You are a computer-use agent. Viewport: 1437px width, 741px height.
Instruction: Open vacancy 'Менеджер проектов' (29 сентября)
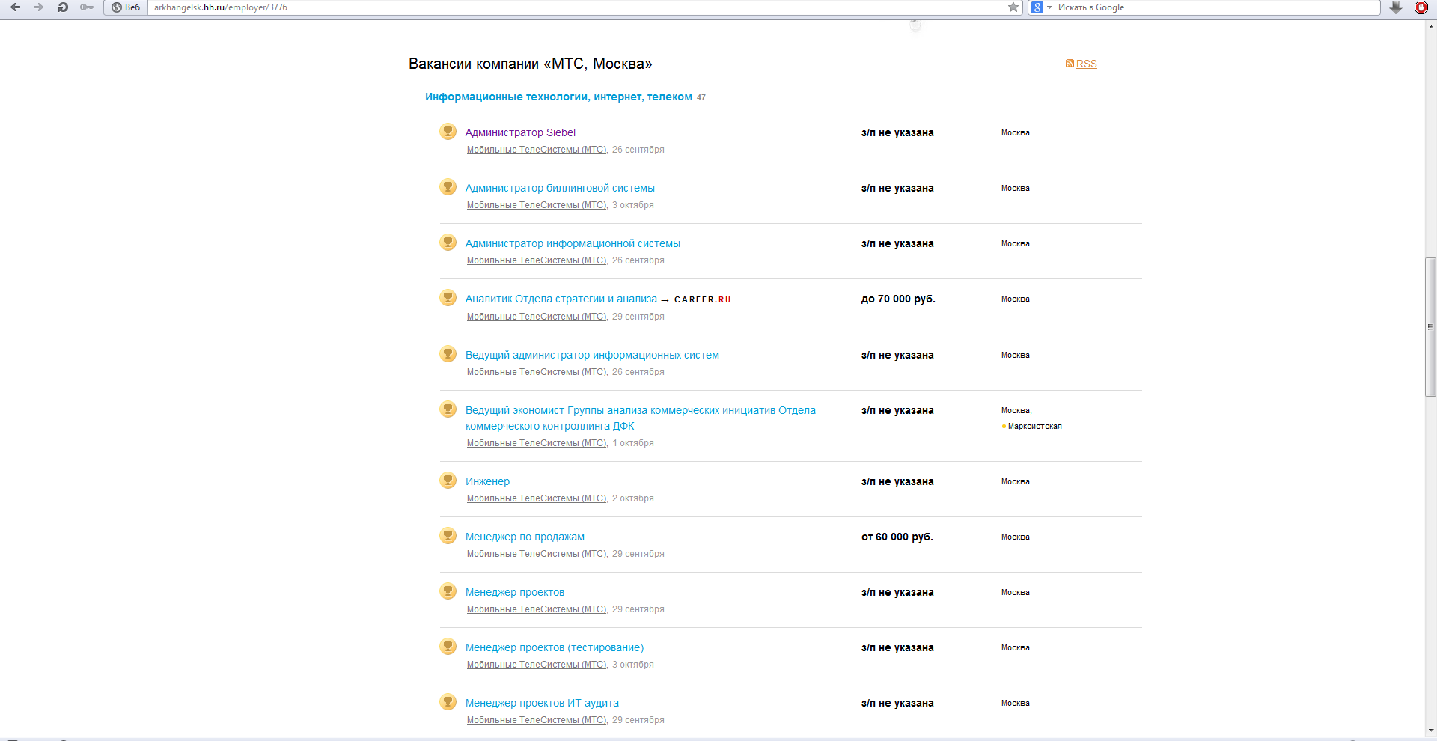click(x=515, y=592)
